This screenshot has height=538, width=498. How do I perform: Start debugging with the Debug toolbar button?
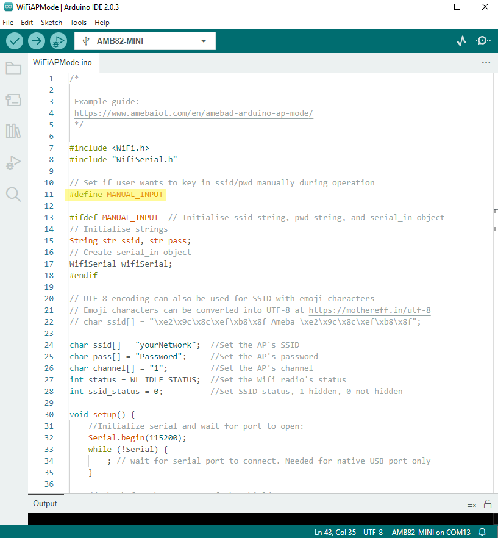coord(59,41)
